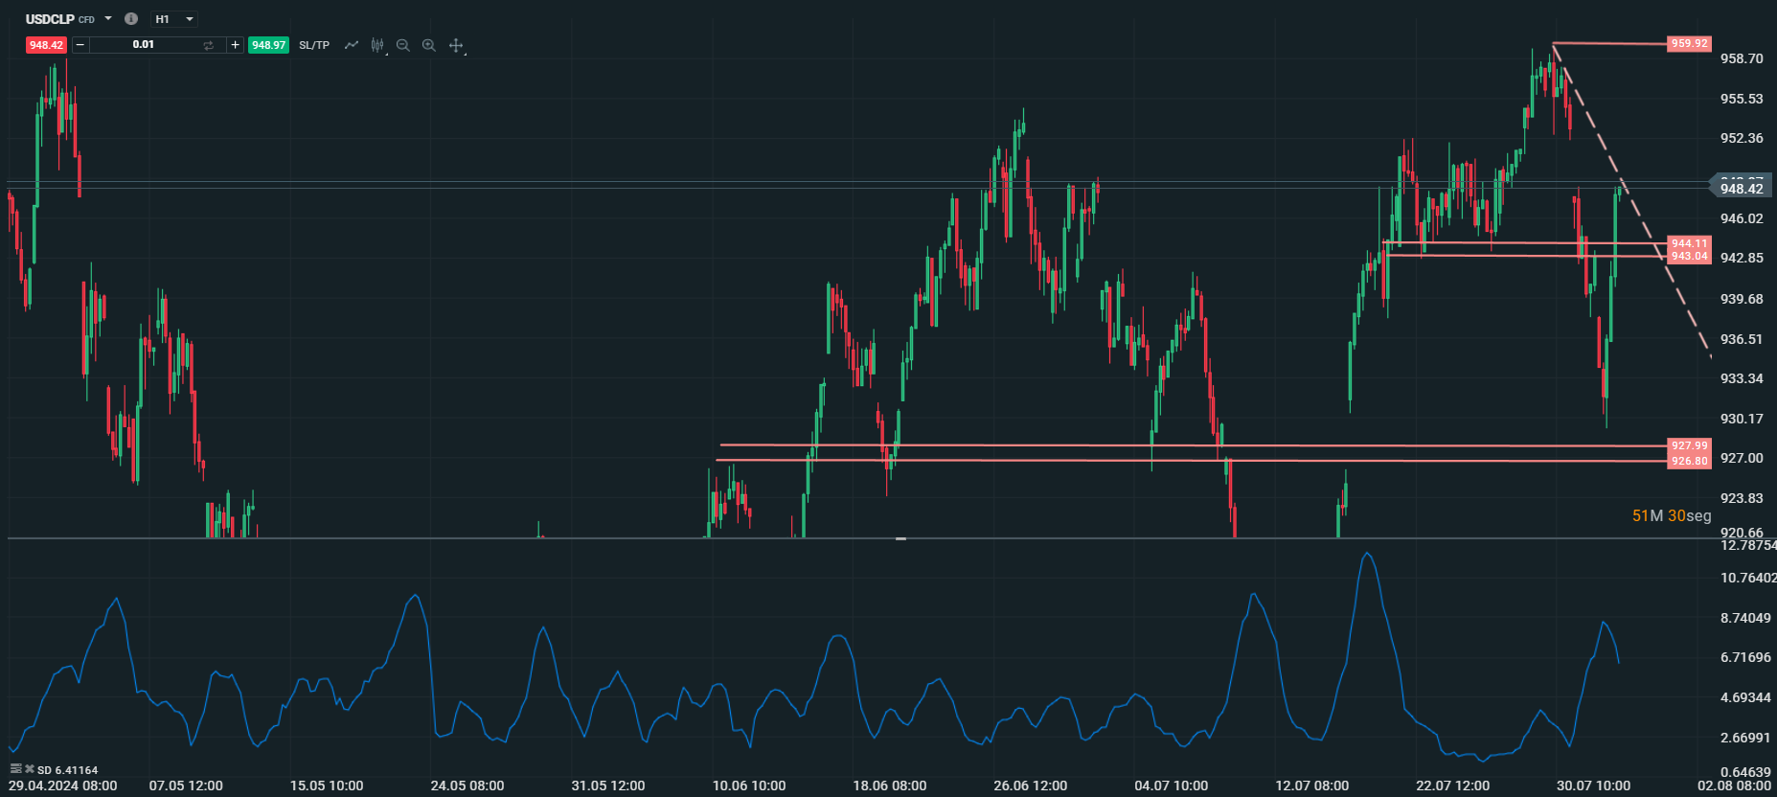The height and width of the screenshot is (797, 1777).
Task: Click the 12.78754 indicator scale value
Action: 1747,545
